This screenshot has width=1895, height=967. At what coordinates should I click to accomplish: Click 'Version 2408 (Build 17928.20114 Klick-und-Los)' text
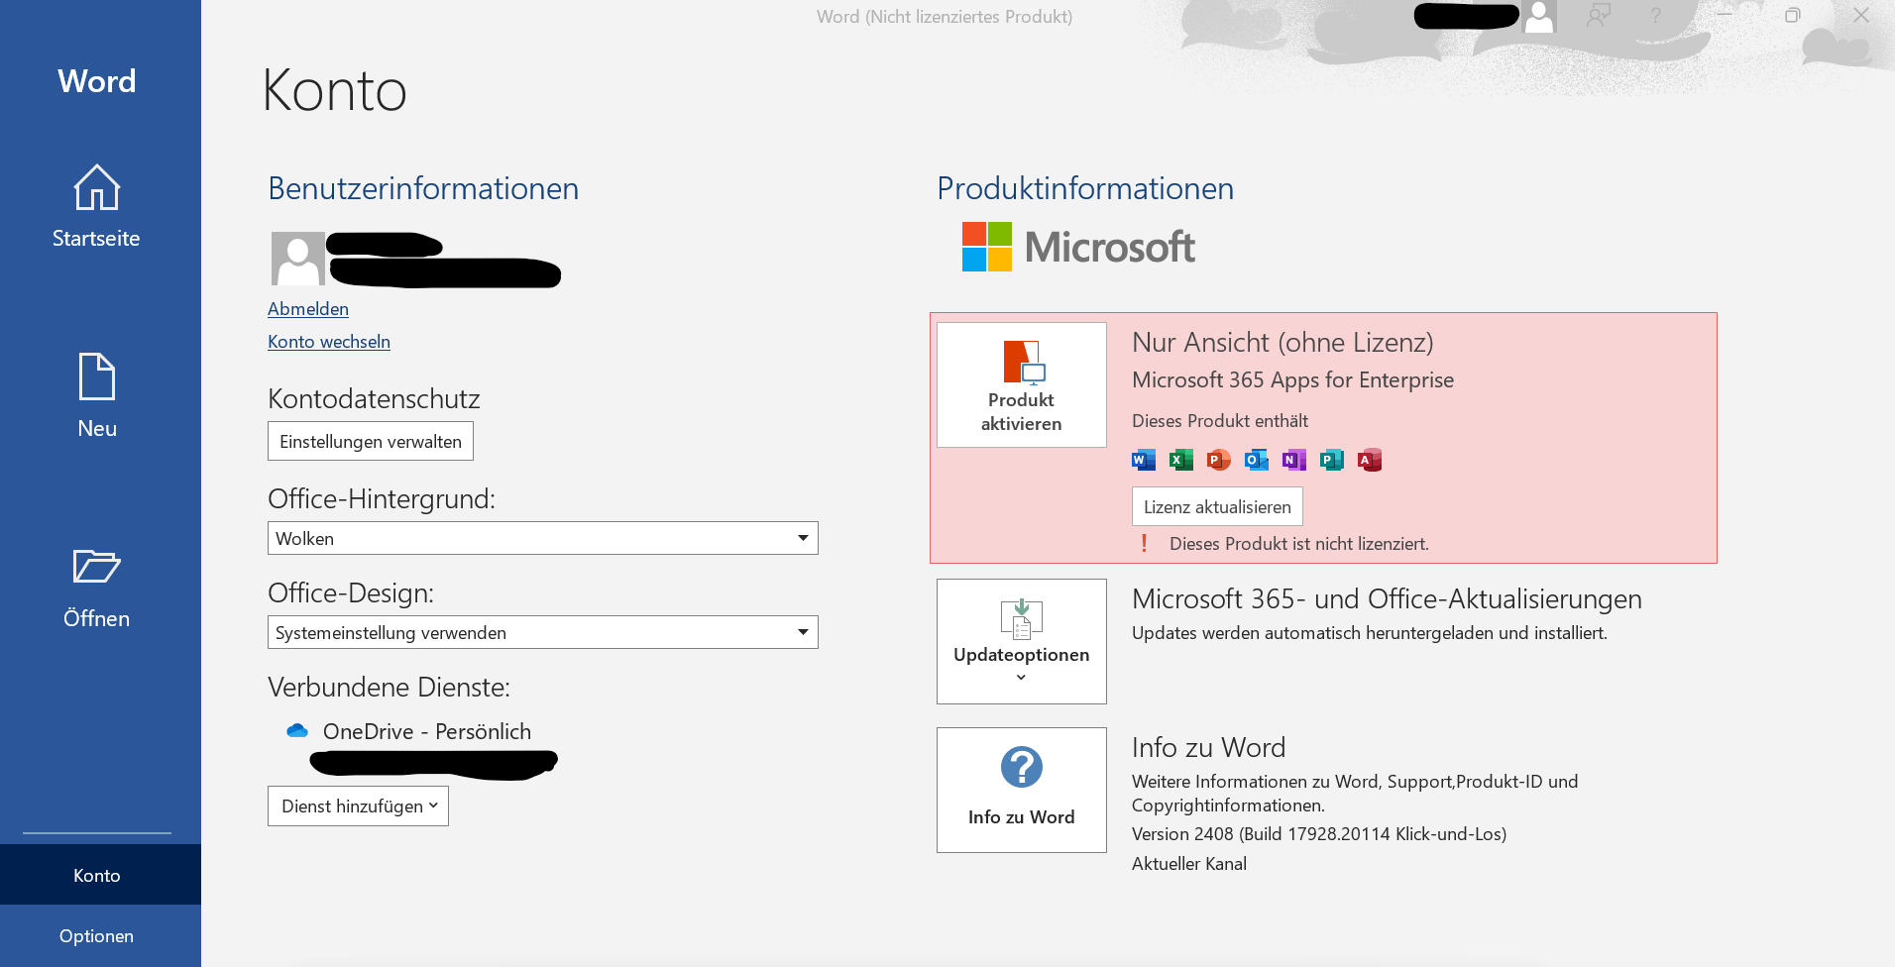[x=1319, y=834]
